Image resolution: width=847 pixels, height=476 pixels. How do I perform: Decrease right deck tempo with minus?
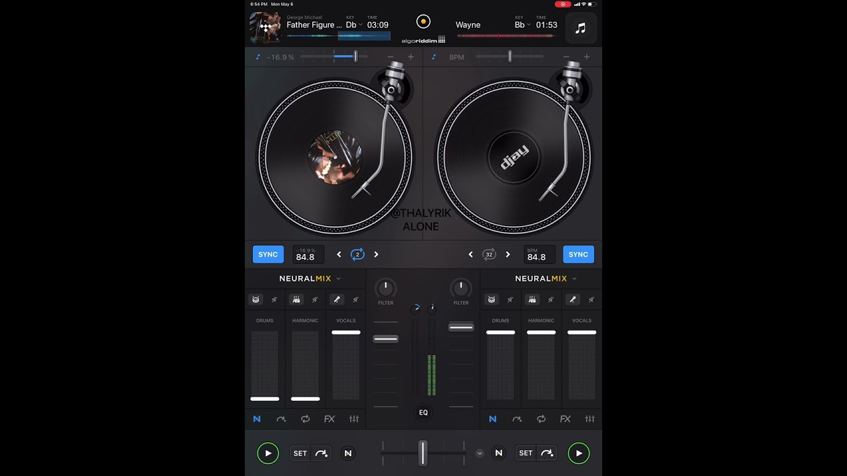coord(566,57)
